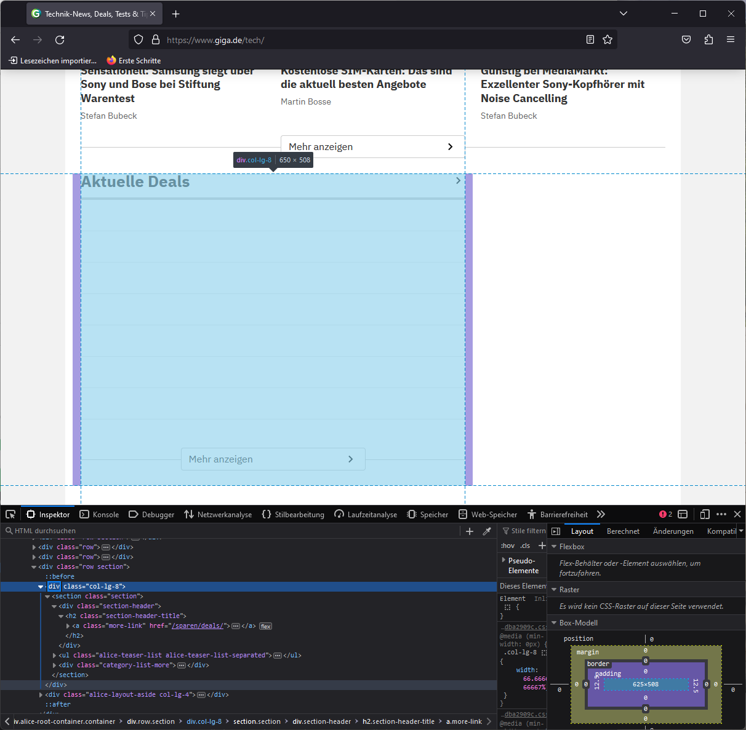Open the tracking protection shield
Screen dimensions: 746x730
(x=138, y=39)
